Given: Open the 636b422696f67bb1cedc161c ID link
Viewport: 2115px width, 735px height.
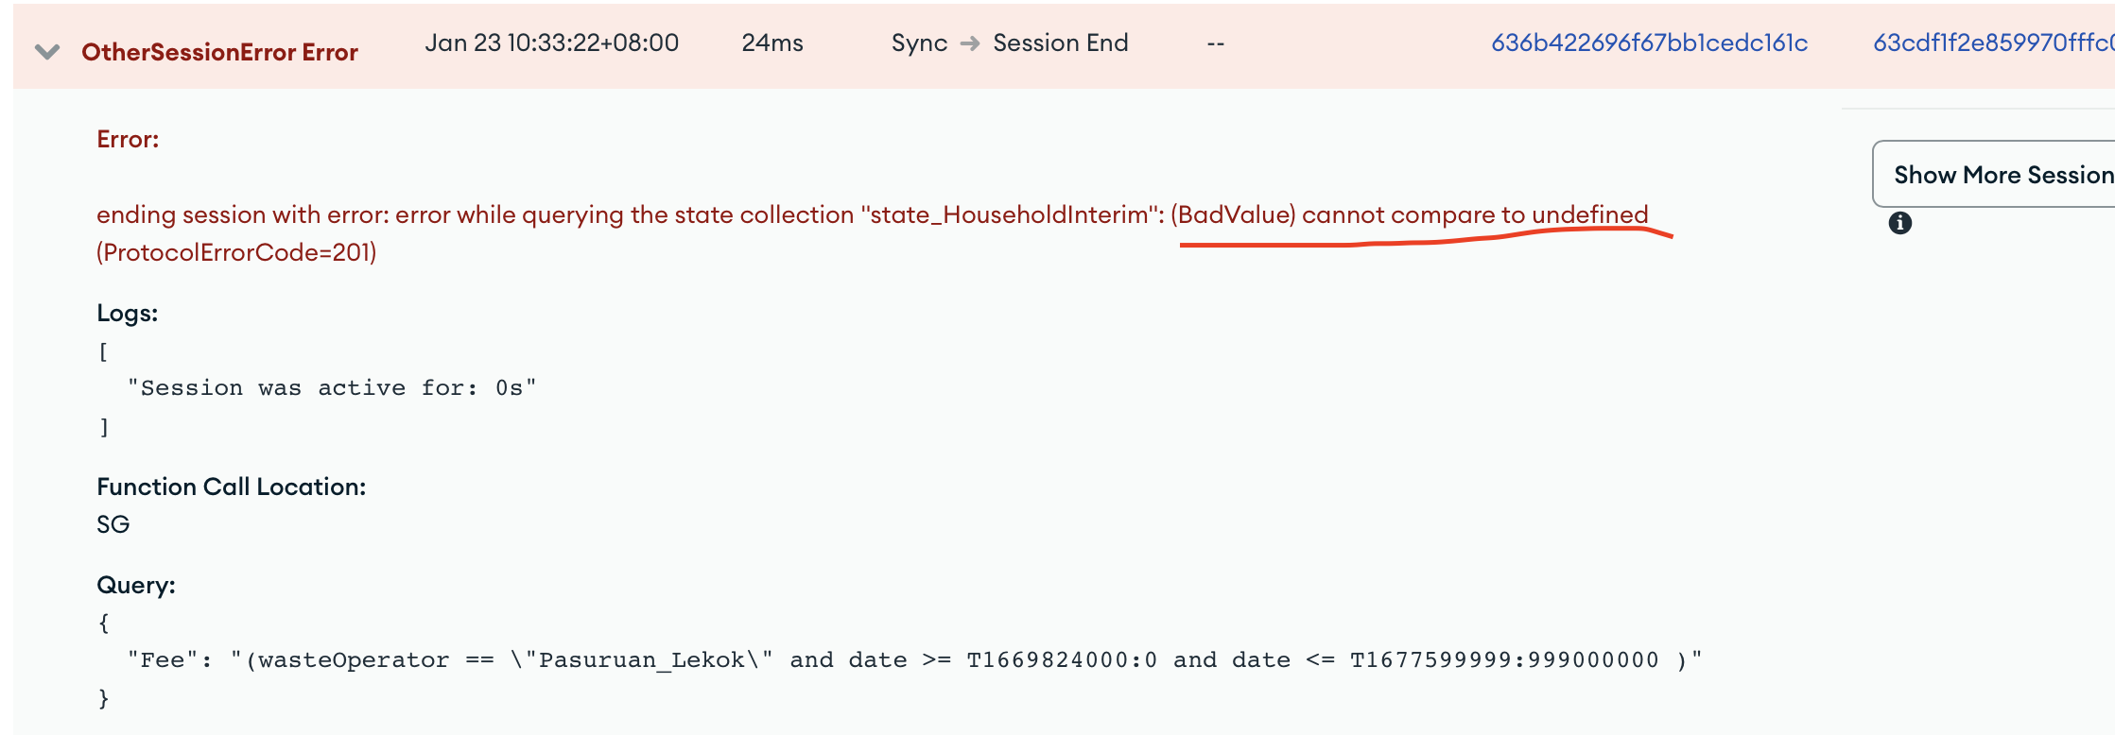Looking at the screenshot, I should pos(1649,43).
